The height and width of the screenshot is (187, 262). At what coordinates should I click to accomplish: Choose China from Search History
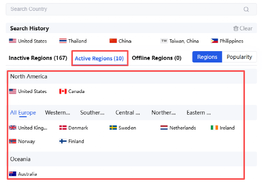(x=120, y=41)
